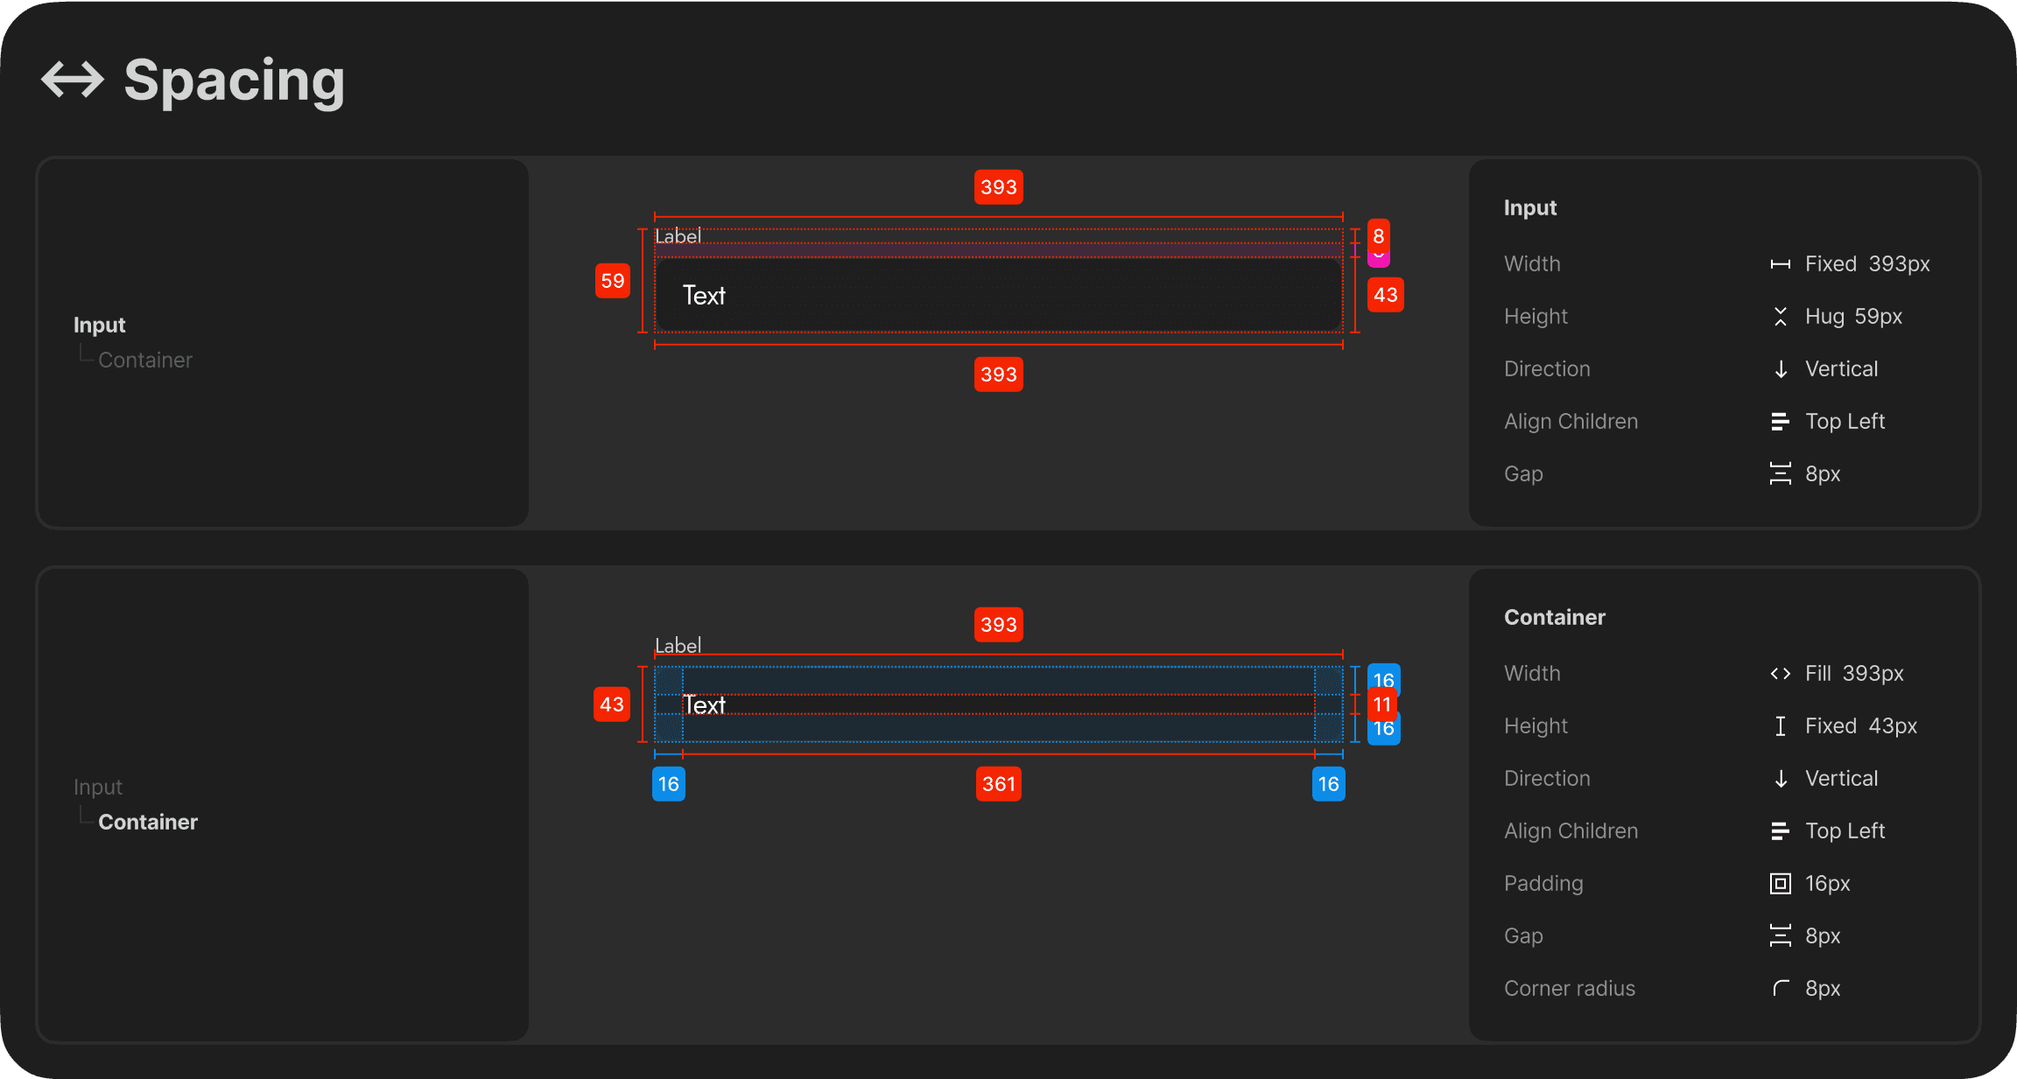Click the red 8 gap measurement badge

pyautogui.click(x=1378, y=235)
